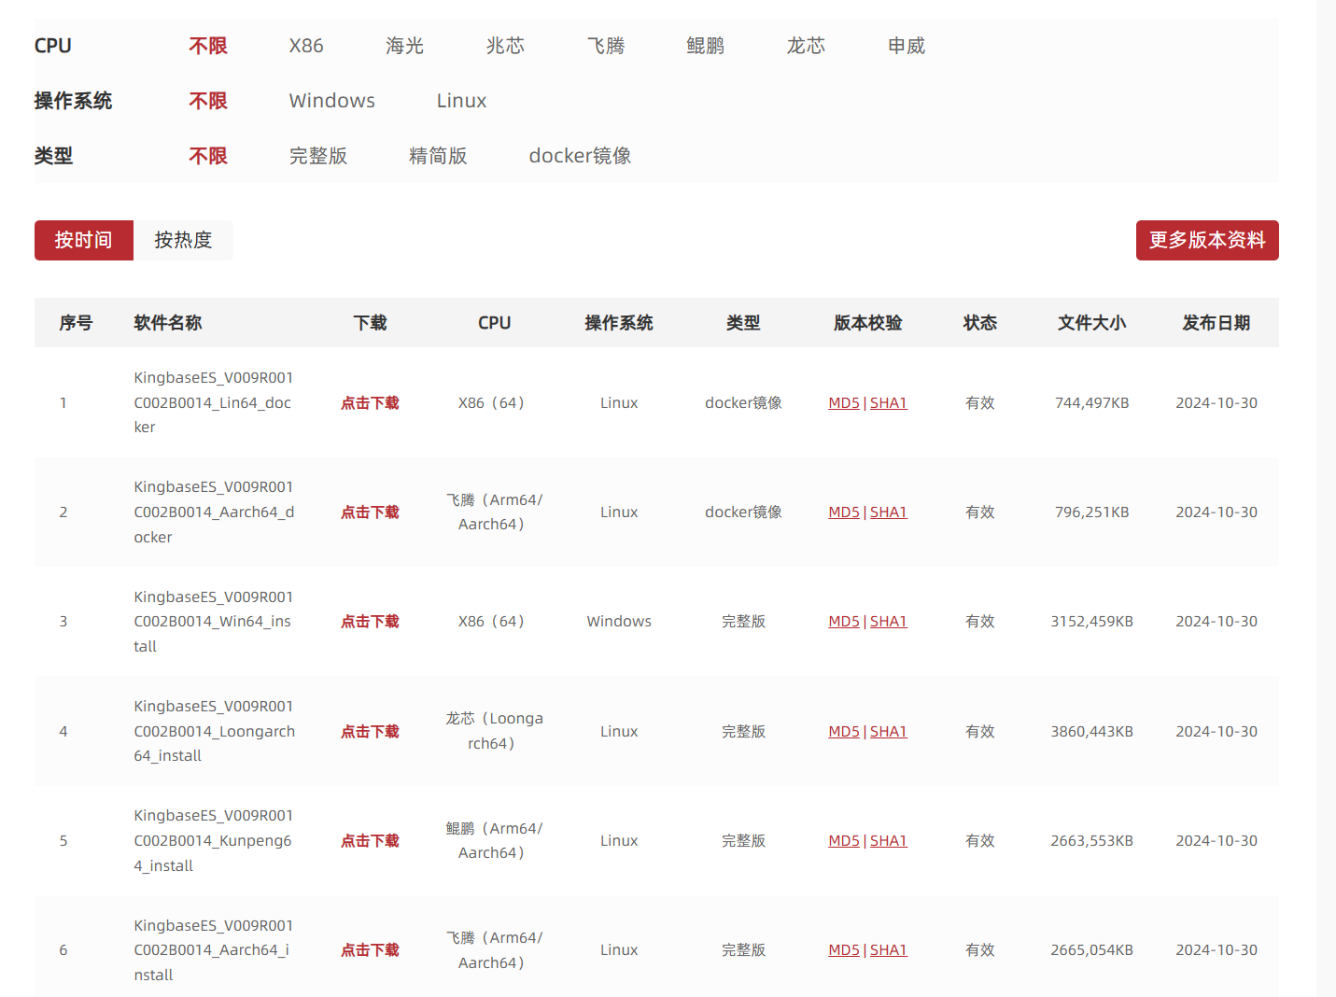Select file name KingbaseES Aarch64_docker
This screenshot has height=997, width=1336.
214,513
